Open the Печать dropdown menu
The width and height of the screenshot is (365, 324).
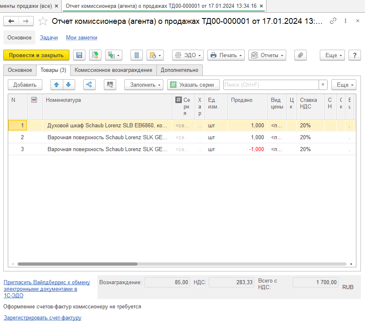226,55
